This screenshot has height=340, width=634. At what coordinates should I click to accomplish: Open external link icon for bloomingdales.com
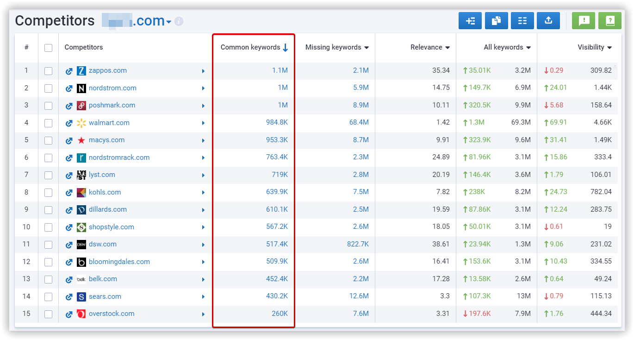[69, 262]
